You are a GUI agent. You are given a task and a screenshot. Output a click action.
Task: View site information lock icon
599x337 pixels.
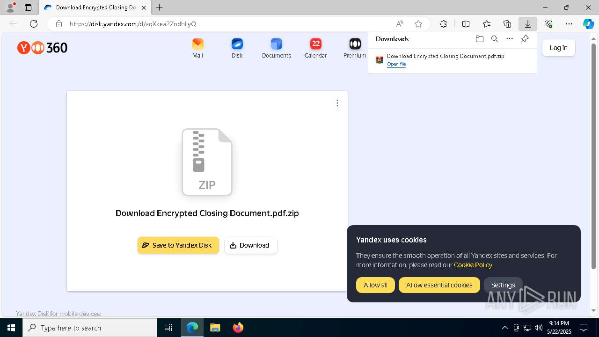click(x=58, y=24)
